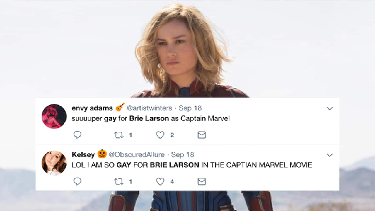Retweet Kelsey's tweet

pyautogui.click(x=119, y=181)
